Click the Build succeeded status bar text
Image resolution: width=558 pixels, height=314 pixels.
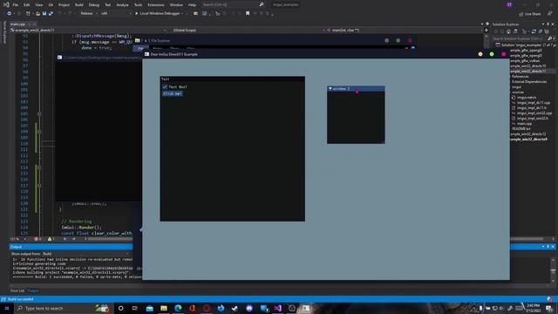[x=21, y=299]
